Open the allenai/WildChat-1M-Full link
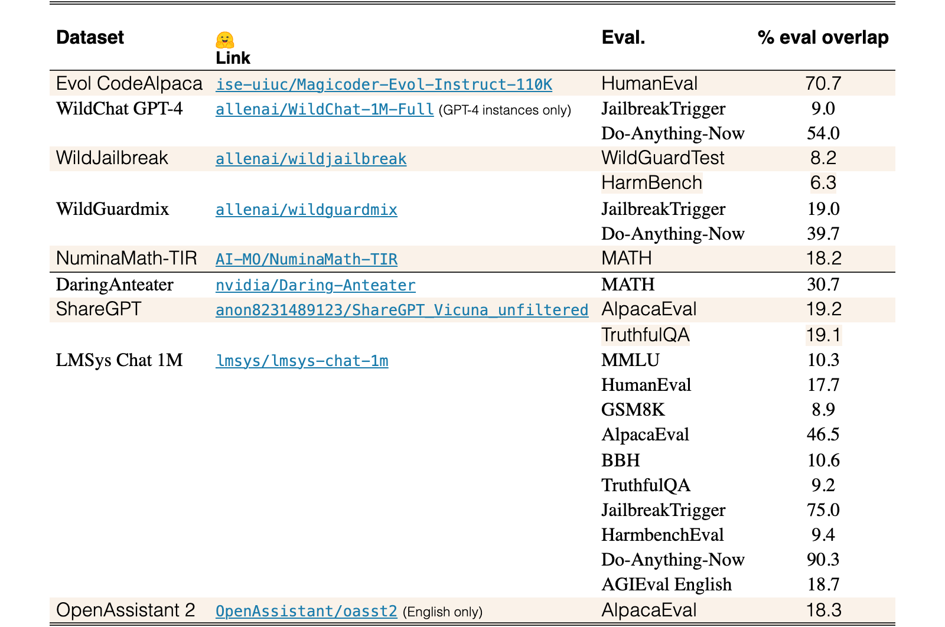The height and width of the screenshot is (627, 945). tap(325, 109)
